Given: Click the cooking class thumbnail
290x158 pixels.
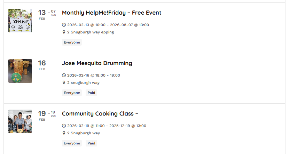Looking at the screenshot, I should coord(20,121).
